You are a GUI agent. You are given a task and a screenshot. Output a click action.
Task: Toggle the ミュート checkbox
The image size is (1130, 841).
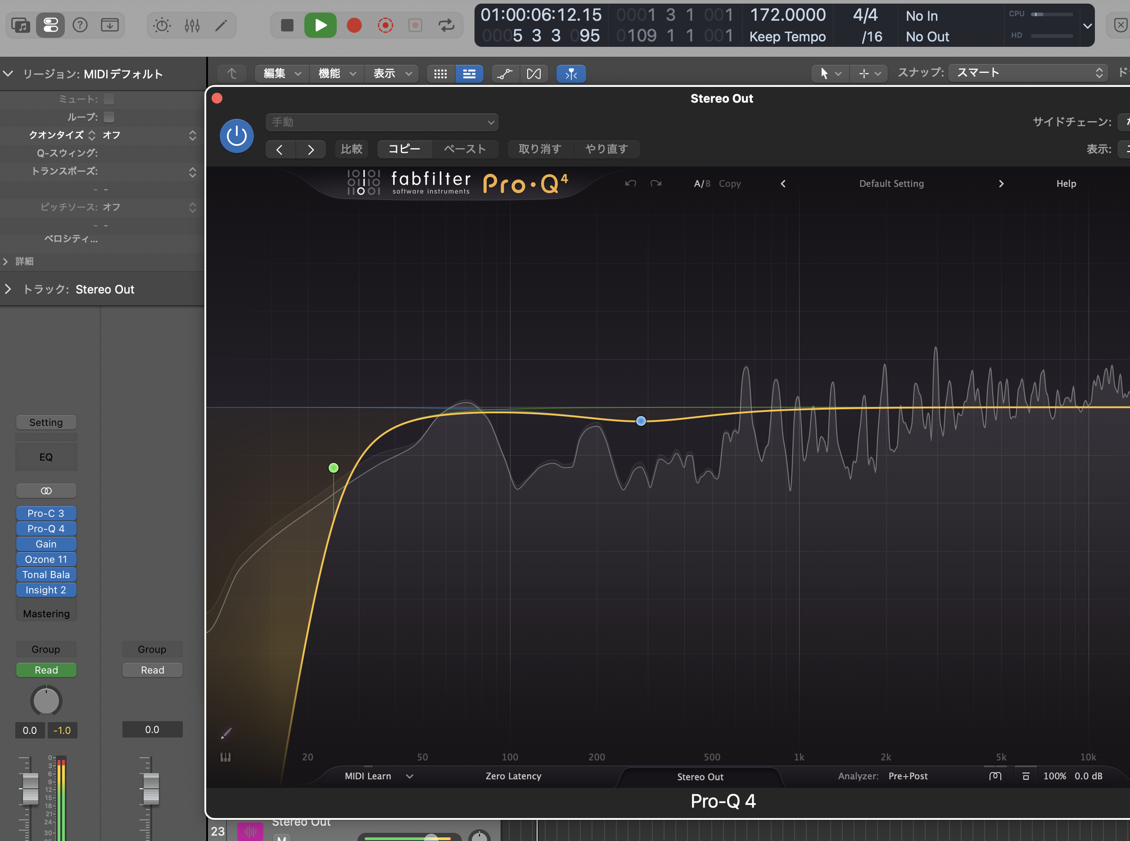109,99
